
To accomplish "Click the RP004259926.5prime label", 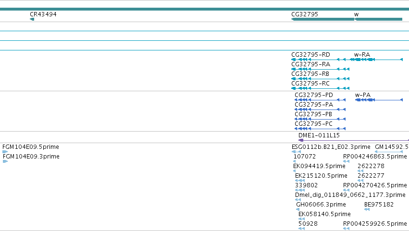I will [375, 224].
